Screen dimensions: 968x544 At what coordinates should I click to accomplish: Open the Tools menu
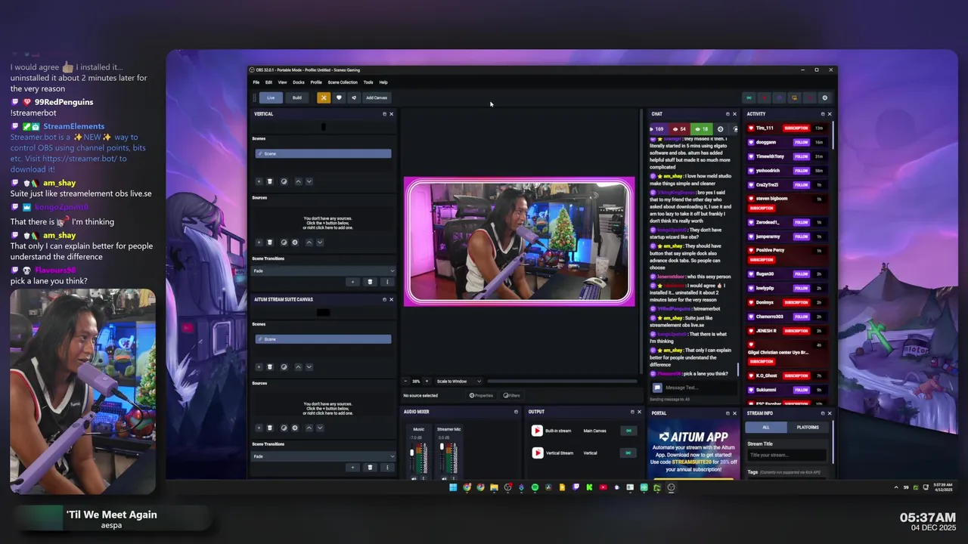pyautogui.click(x=368, y=82)
